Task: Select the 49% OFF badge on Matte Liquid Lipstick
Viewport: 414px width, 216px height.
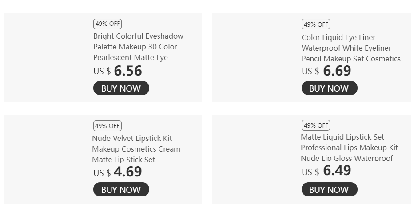Action: point(316,125)
